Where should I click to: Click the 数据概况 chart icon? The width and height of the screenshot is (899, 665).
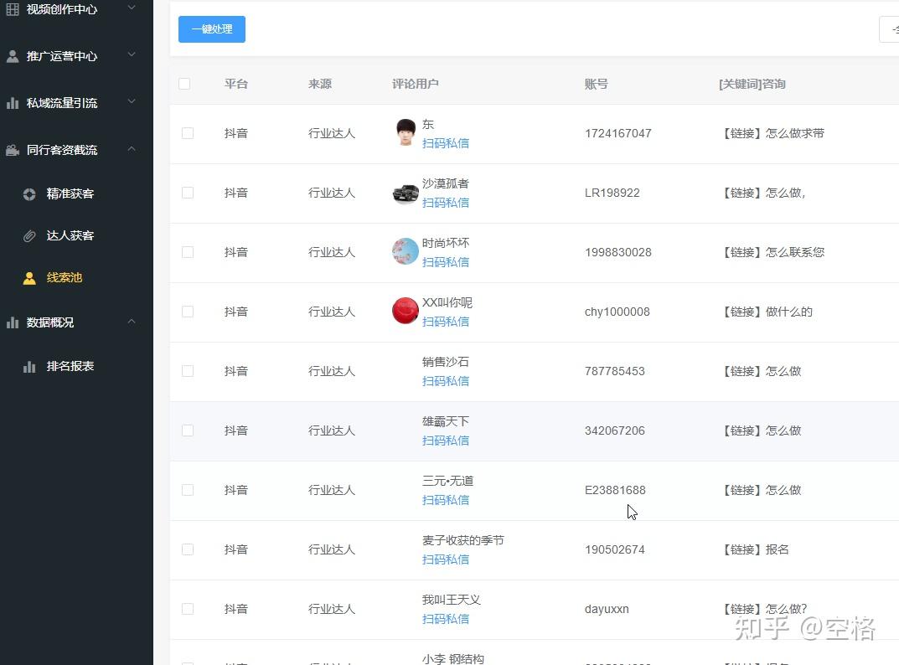12,322
